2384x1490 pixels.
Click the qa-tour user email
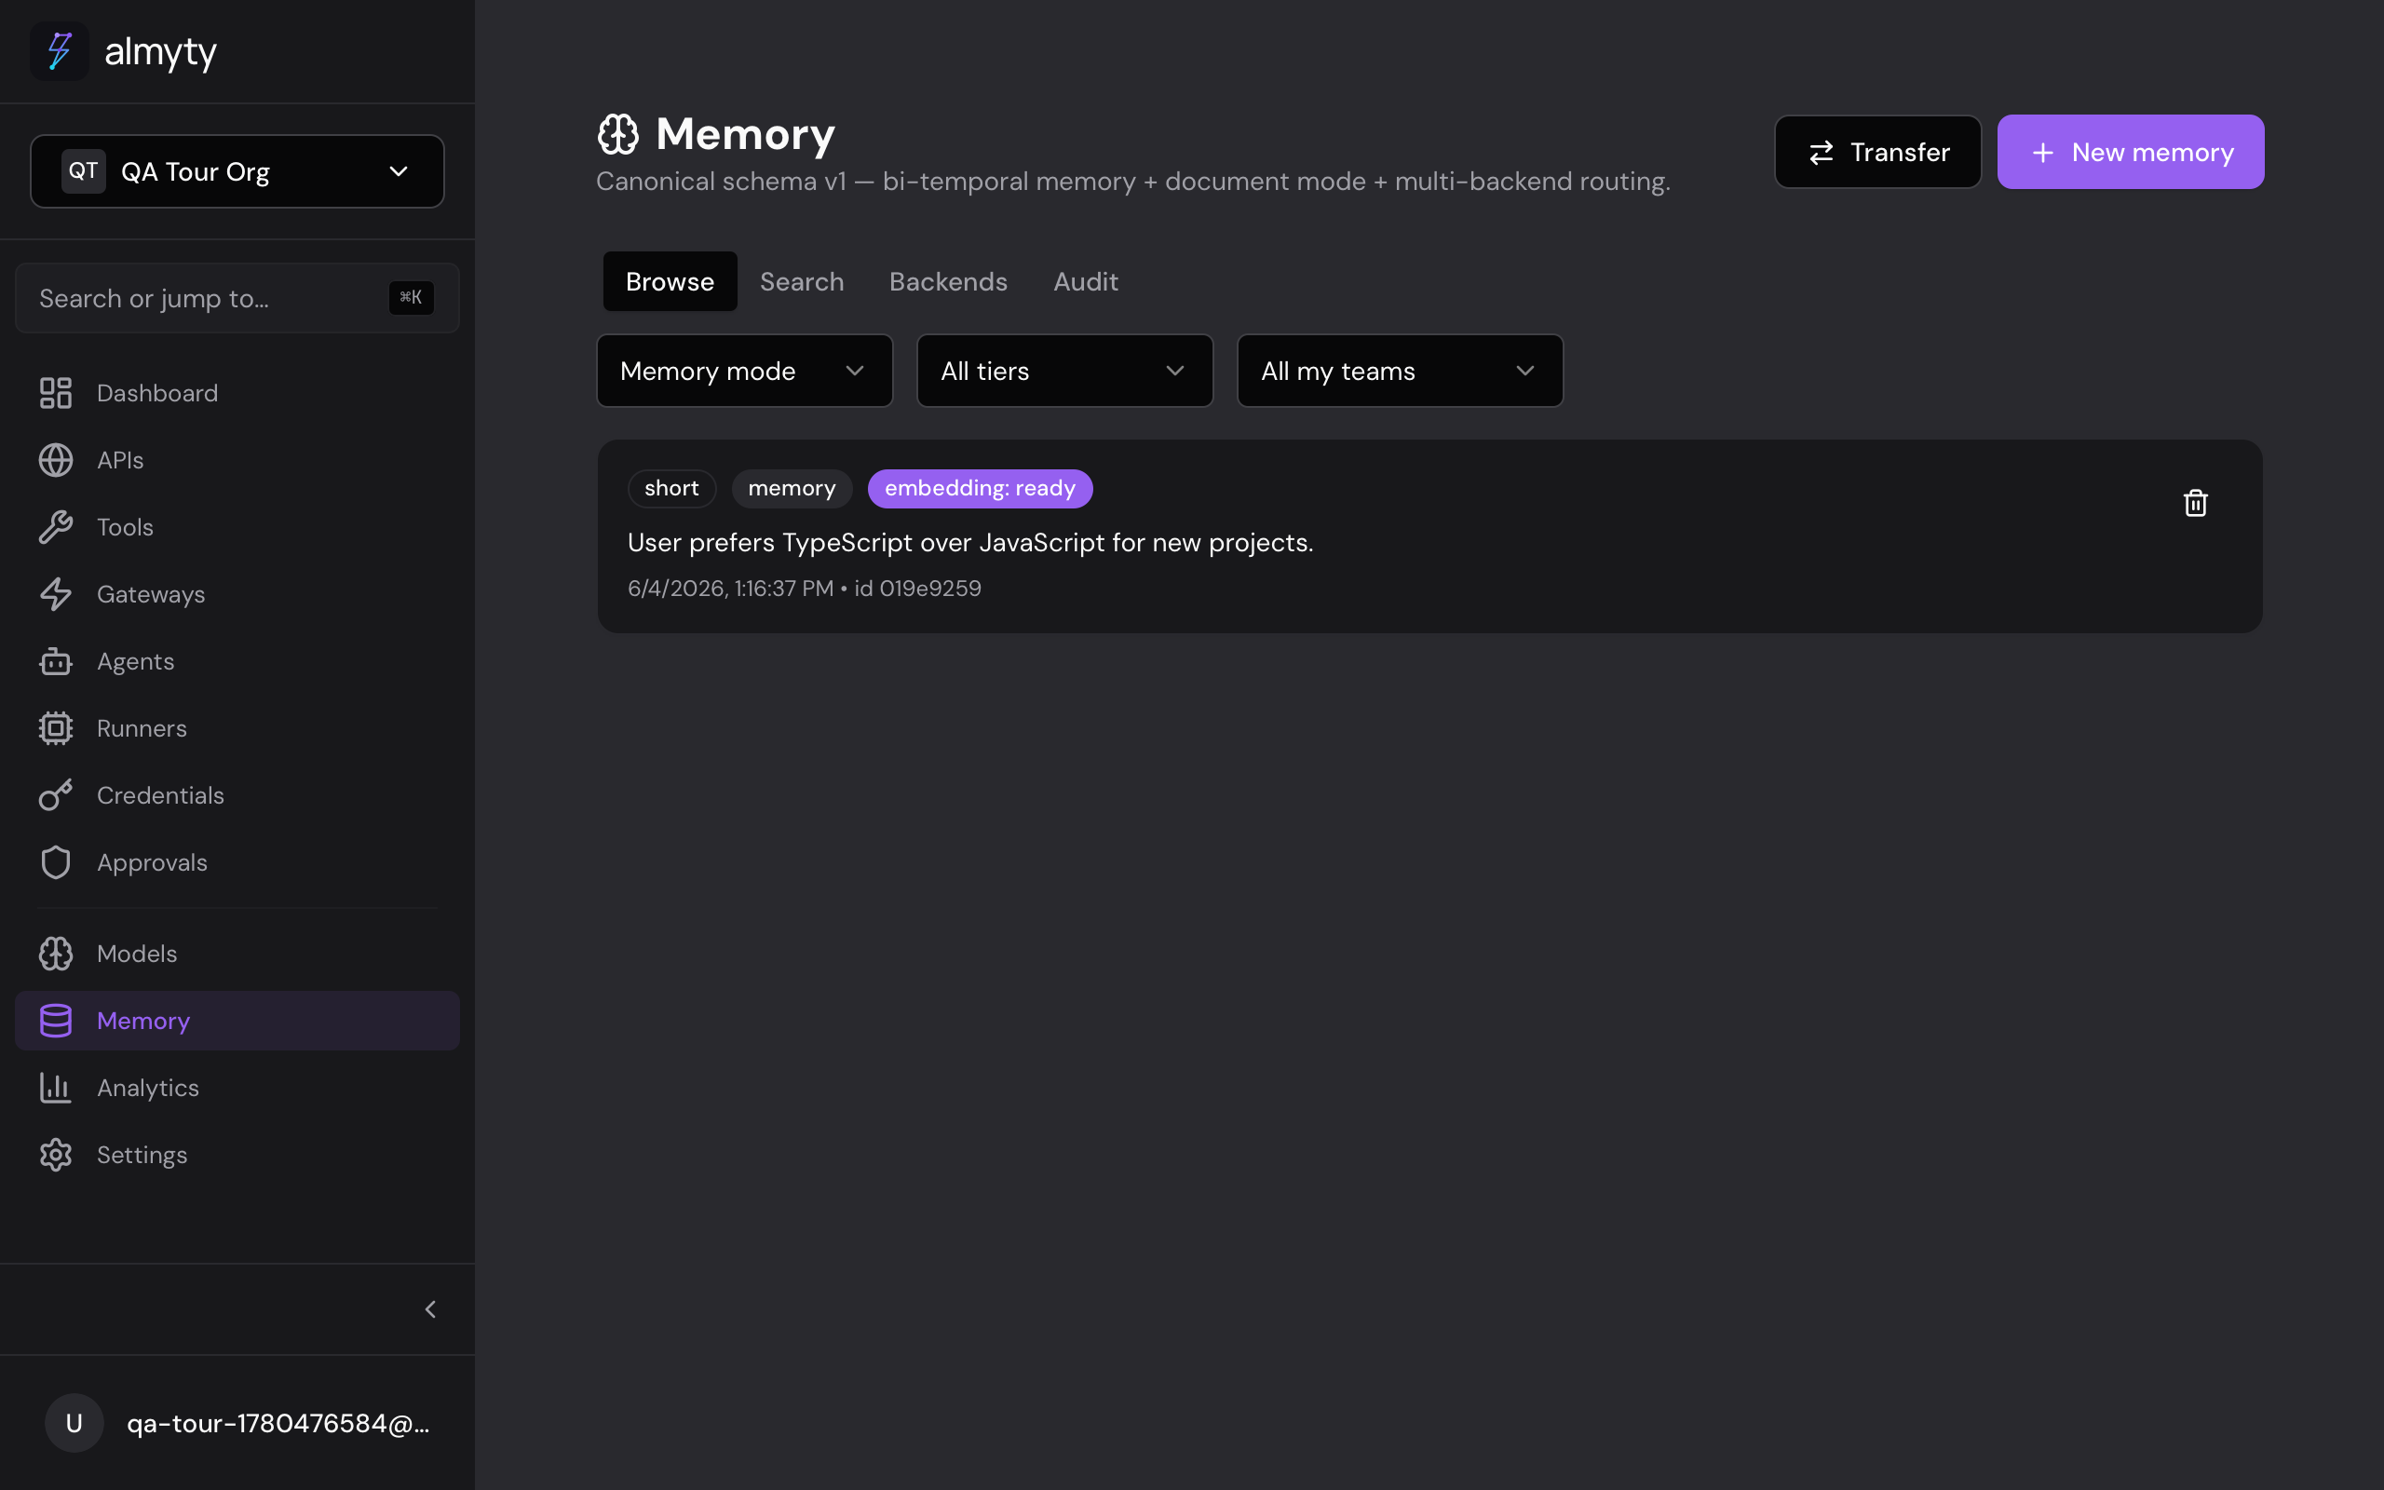[278, 1423]
